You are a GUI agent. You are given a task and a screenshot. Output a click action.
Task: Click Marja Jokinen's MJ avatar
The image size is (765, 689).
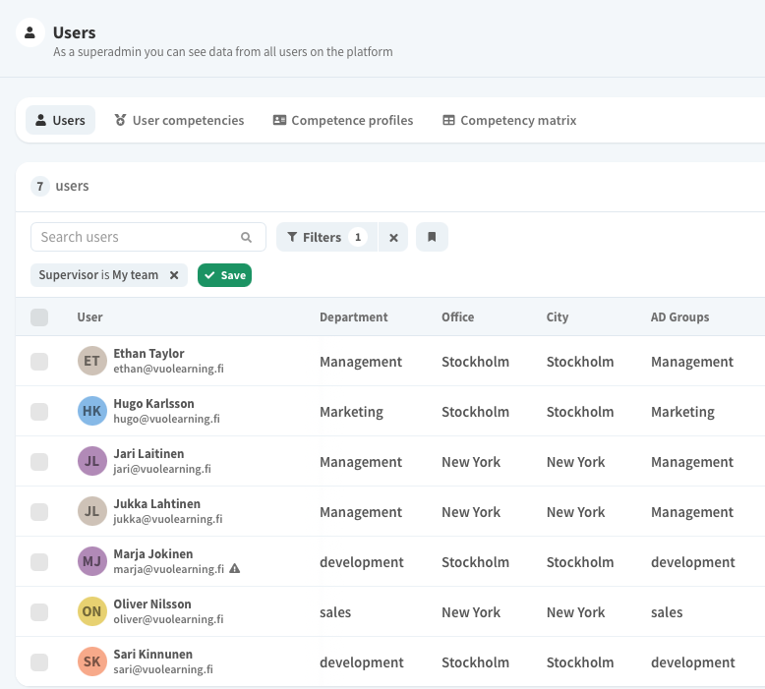(x=92, y=562)
